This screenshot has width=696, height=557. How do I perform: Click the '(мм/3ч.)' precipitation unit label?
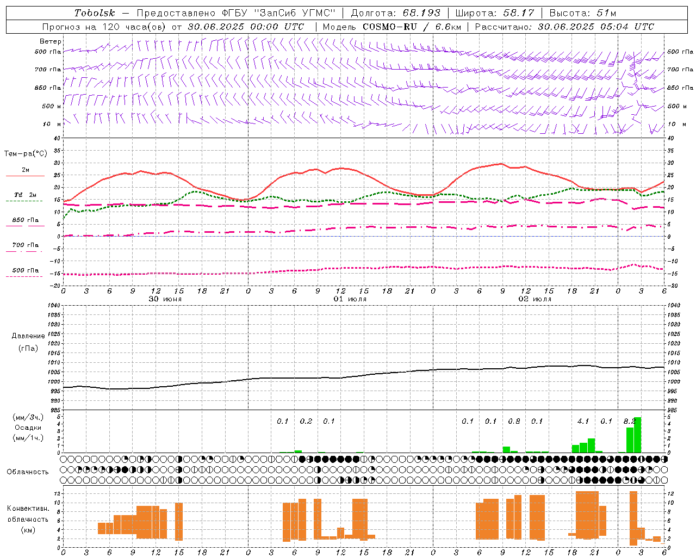click(28, 417)
